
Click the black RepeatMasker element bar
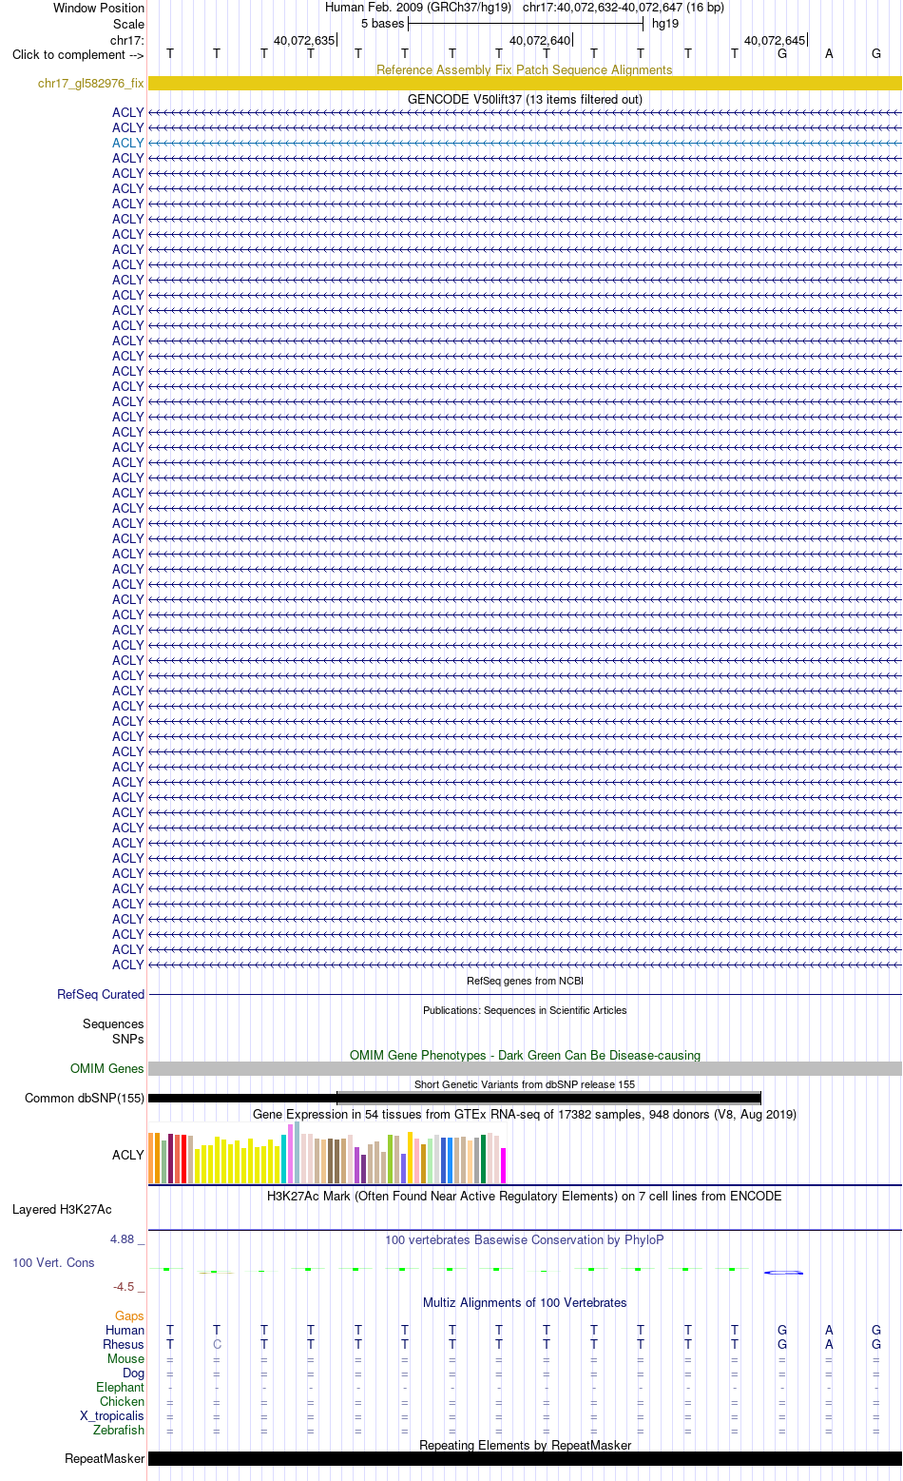click(525, 1458)
